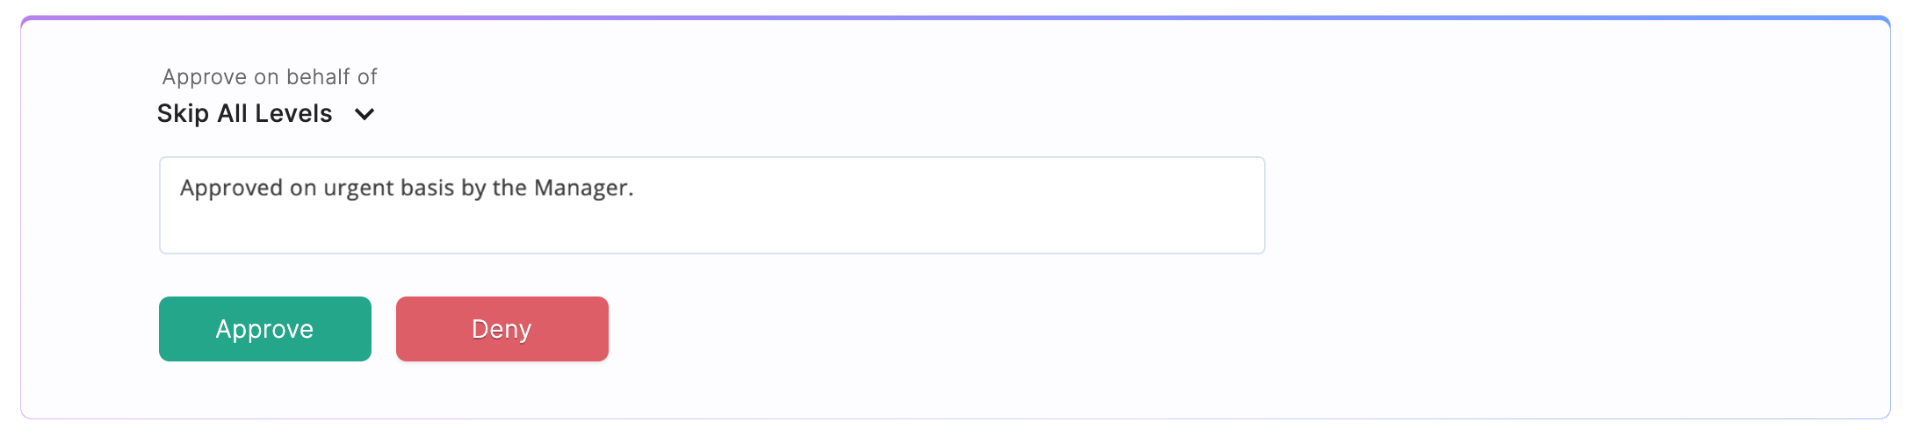The width and height of the screenshot is (1920, 436).
Task: Select the comment field containing 'Approved on urgent basis'
Action: click(711, 205)
